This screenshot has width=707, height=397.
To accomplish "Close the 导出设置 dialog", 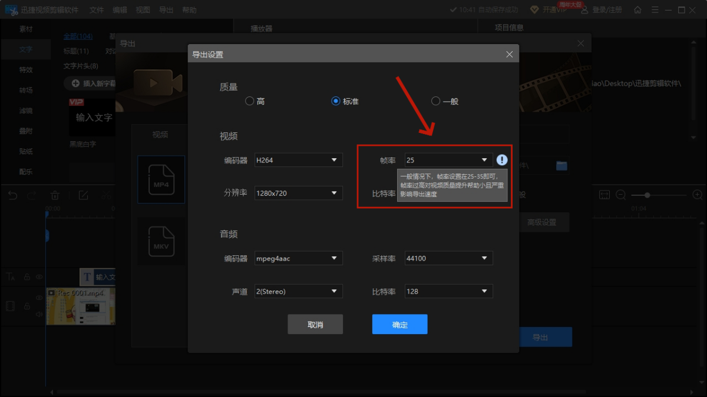I will tap(510, 55).
